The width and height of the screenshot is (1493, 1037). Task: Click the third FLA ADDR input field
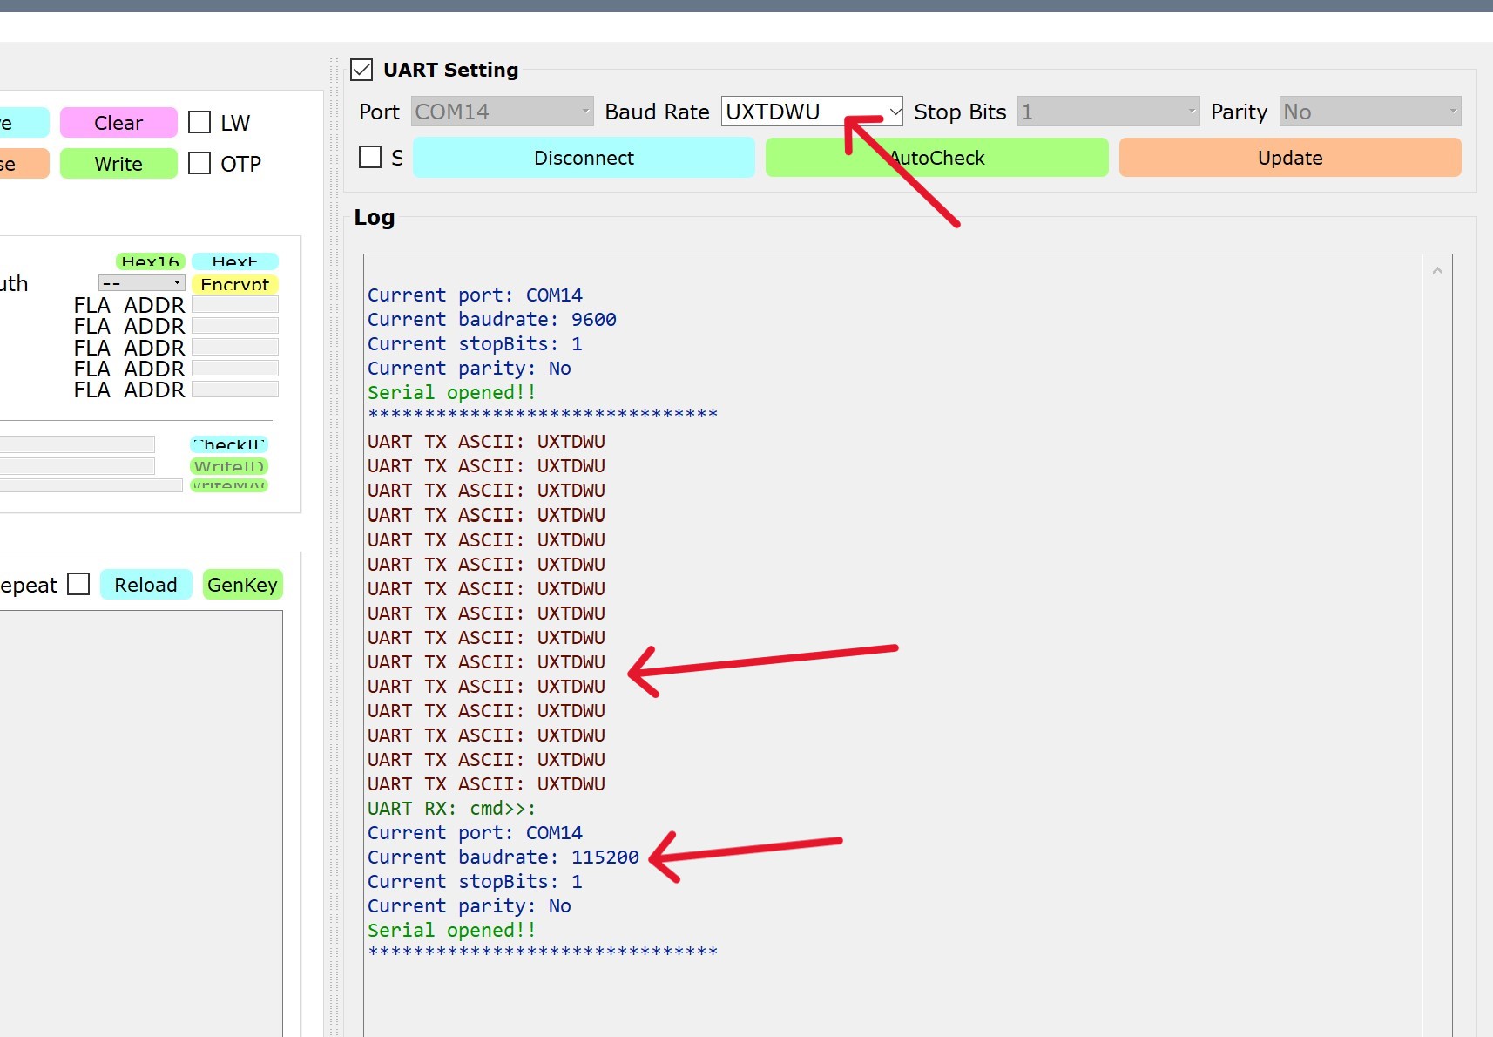click(235, 347)
